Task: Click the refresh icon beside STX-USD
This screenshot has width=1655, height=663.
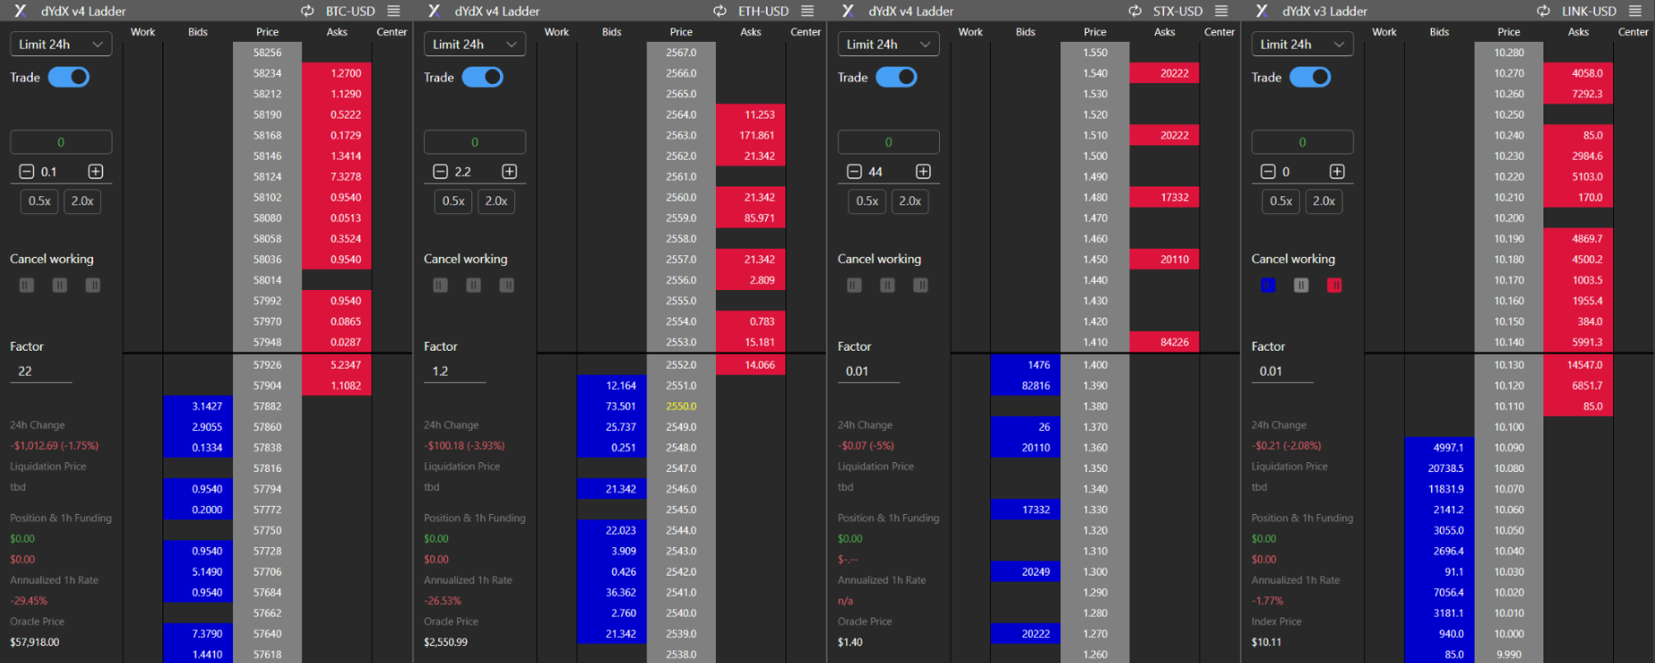Action: click(1135, 12)
